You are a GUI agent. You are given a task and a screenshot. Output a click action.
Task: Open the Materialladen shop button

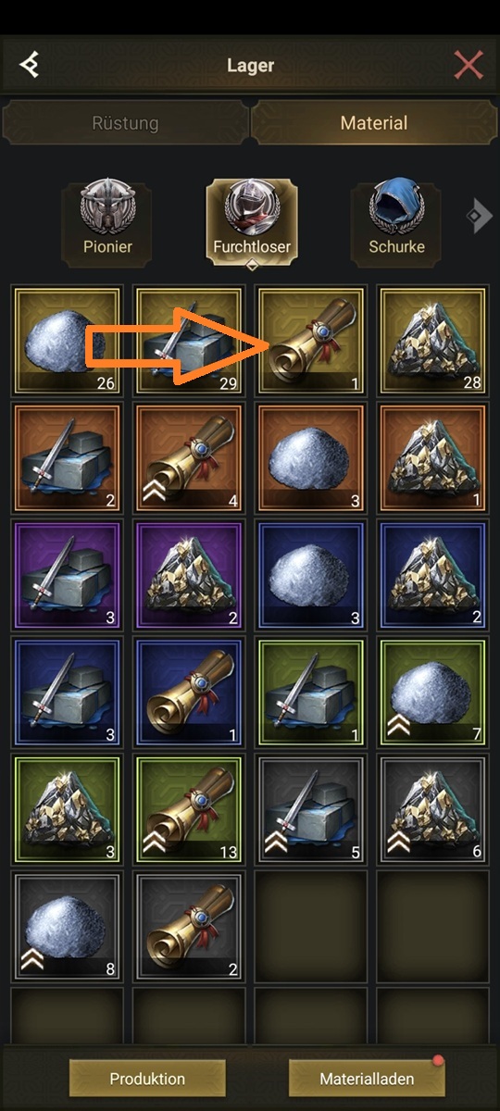click(367, 1079)
